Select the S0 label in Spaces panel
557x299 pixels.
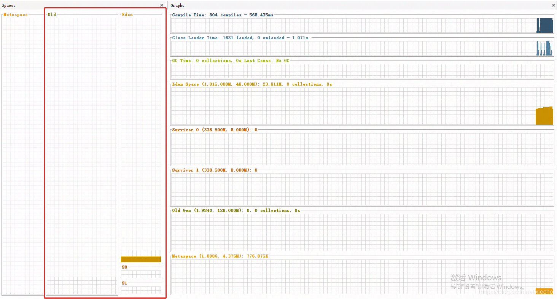coord(125,267)
